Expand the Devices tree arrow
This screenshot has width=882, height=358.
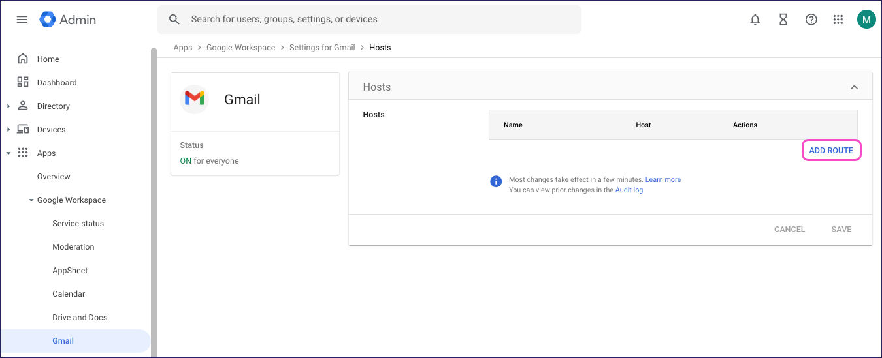[8, 130]
